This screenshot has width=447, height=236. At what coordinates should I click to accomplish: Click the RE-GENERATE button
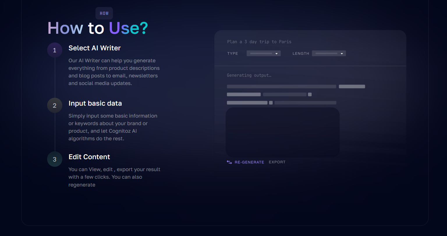pos(249,162)
